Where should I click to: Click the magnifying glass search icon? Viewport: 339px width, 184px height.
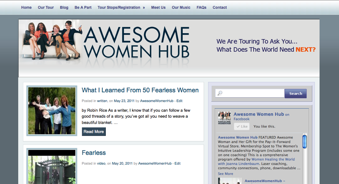pos(220,93)
